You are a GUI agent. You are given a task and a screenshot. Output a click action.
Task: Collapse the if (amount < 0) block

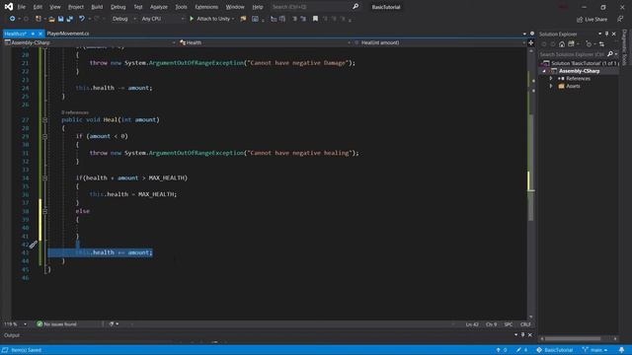tap(44, 136)
